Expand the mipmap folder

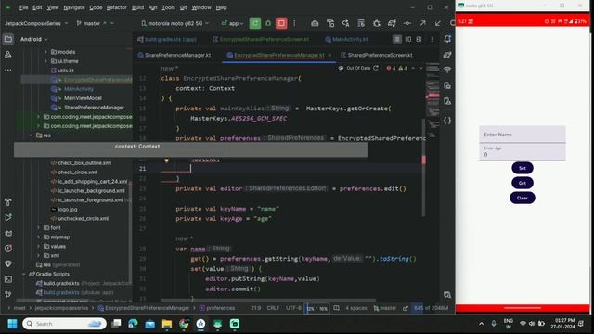[x=38, y=238]
